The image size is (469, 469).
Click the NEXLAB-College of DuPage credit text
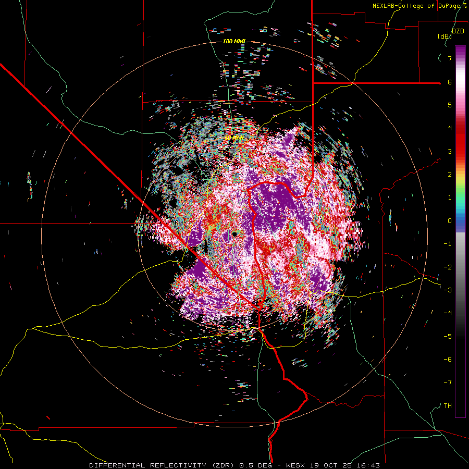(416, 6)
